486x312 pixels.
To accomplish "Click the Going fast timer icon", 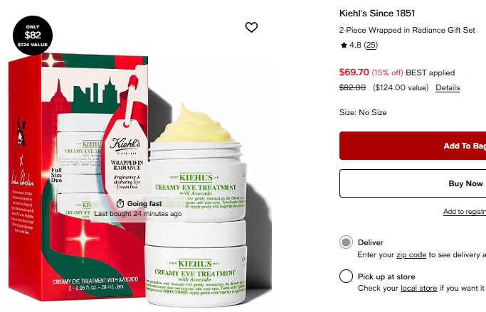I will point(120,204).
